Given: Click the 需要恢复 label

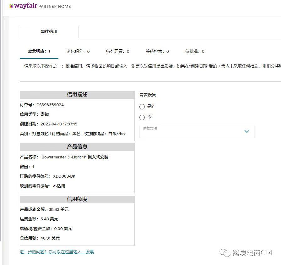Looking at the screenshot, I should coord(147,95).
